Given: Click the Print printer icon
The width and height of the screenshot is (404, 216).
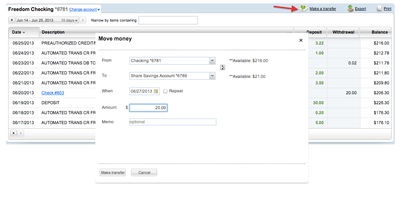Looking at the screenshot, I should [379, 9].
